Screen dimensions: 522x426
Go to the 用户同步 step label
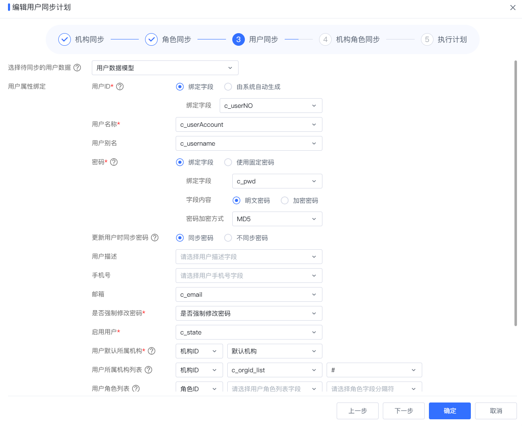coord(263,39)
